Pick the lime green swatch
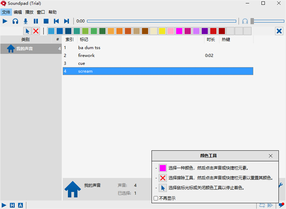This screenshot has height=209, width=286. (85, 31)
